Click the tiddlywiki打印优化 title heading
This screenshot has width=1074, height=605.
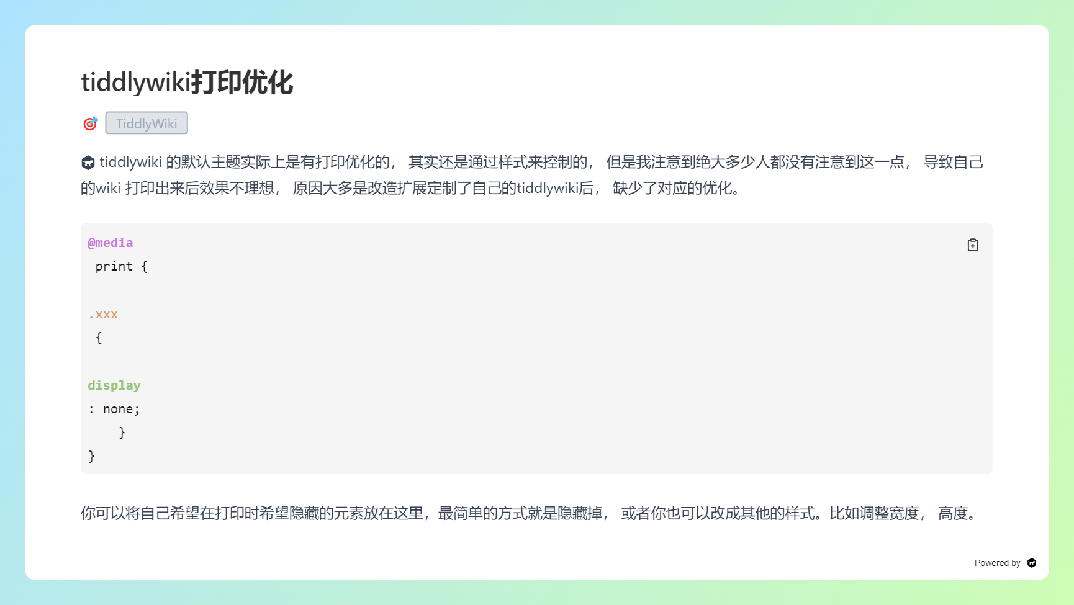click(x=187, y=83)
